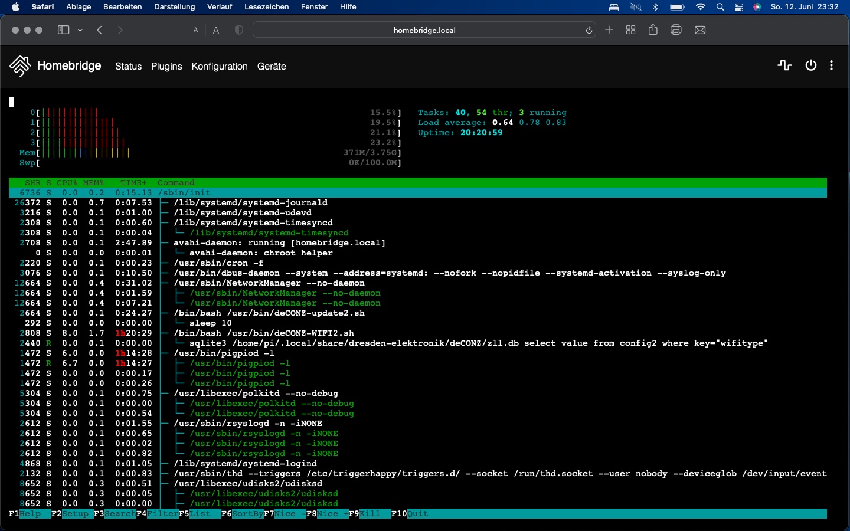This screenshot has height=531, width=850.
Task: Click the Share icon in Safari toolbar
Action: (x=653, y=30)
